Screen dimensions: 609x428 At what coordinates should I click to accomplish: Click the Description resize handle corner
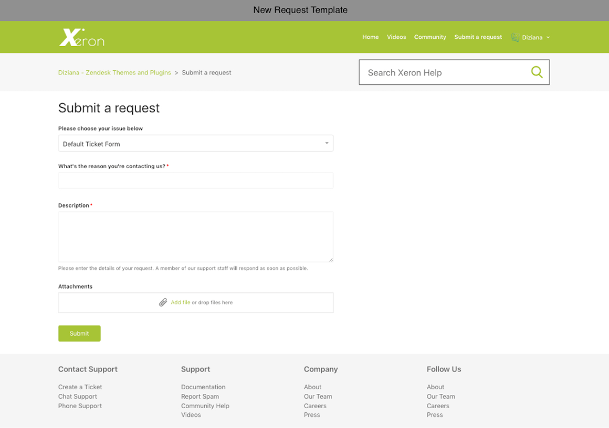click(x=331, y=259)
